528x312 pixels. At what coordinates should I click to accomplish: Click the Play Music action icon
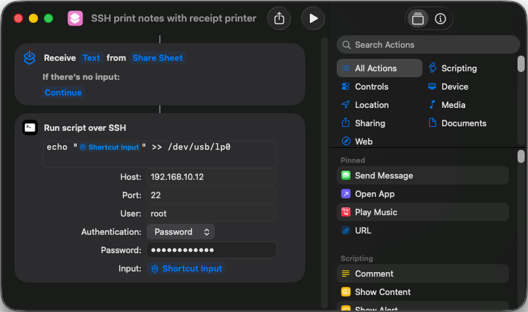[346, 212]
